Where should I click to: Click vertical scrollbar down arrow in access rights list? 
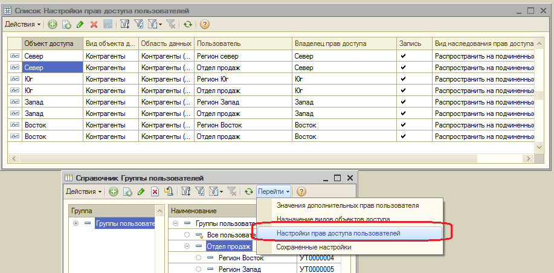[x=539, y=147]
